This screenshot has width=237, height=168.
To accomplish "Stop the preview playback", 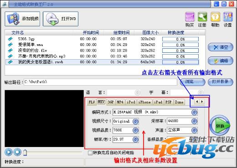I will pyautogui.click(x=17, y=152).
